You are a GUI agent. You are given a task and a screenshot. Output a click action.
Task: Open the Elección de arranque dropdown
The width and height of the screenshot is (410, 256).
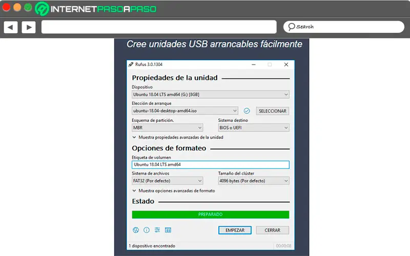185,111
